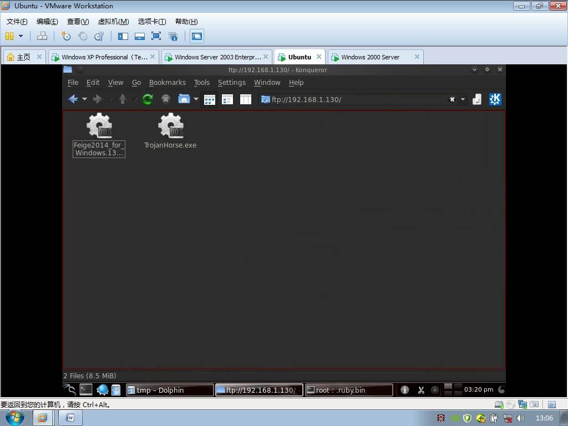Send Ctrl+Alt+Del to the VM
Viewport: 568px width, 426px height.
42,36
